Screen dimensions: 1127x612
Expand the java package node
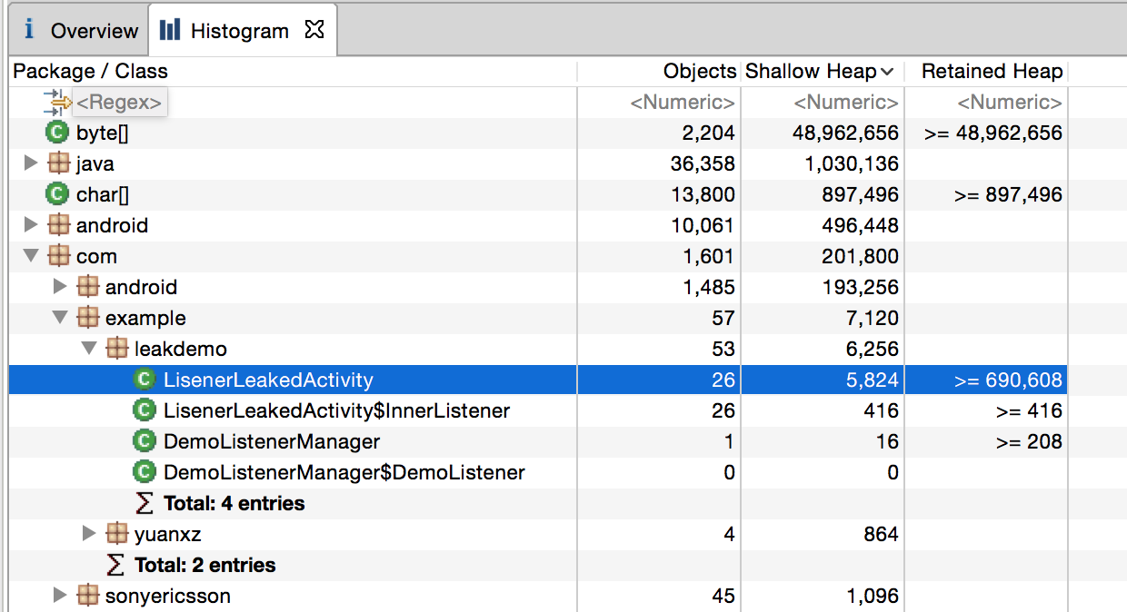31,163
